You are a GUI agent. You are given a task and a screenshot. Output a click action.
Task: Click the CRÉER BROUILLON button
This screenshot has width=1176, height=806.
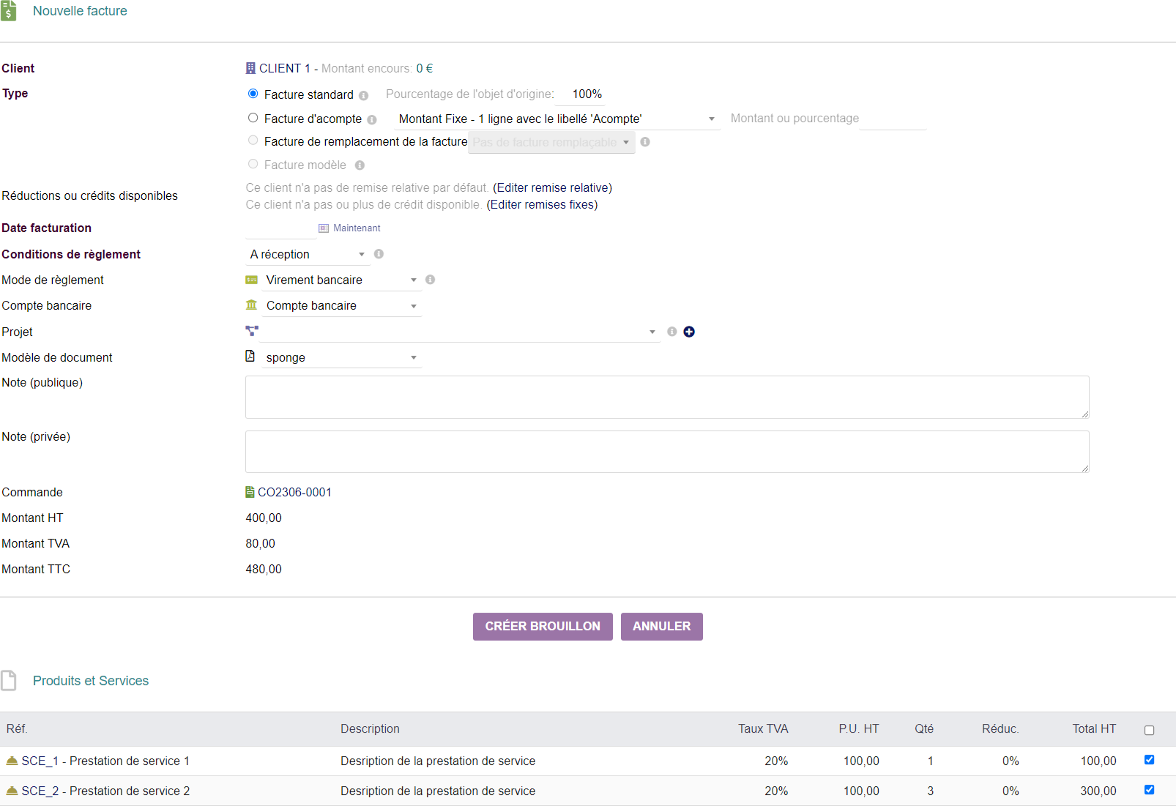click(543, 627)
